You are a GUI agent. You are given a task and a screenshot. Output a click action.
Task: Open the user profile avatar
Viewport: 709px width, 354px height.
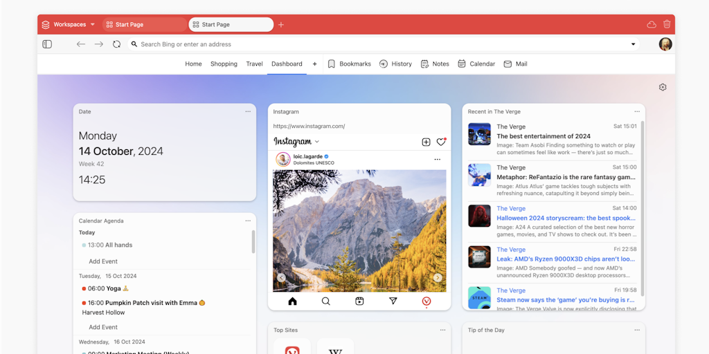[x=665, y=44]
